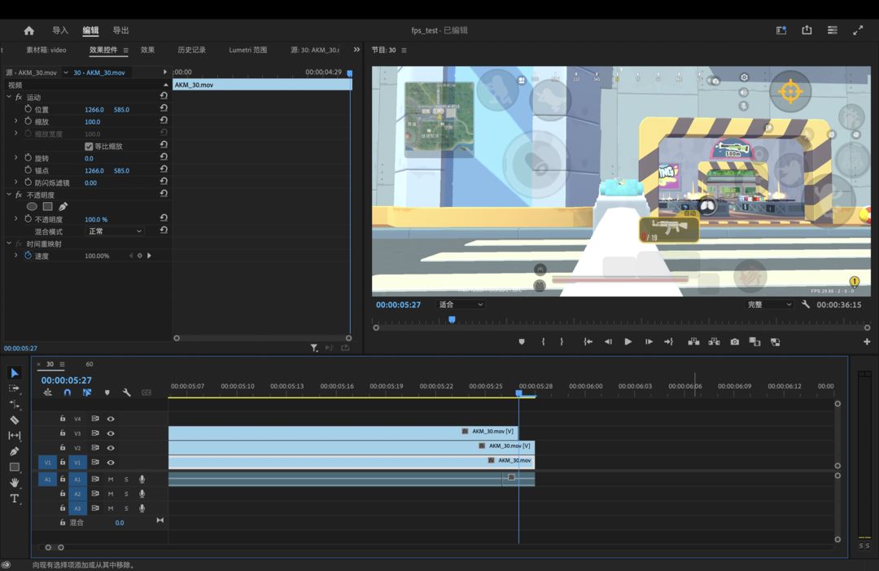Select the Type tool
879x571 pixels.
point(14,499)
